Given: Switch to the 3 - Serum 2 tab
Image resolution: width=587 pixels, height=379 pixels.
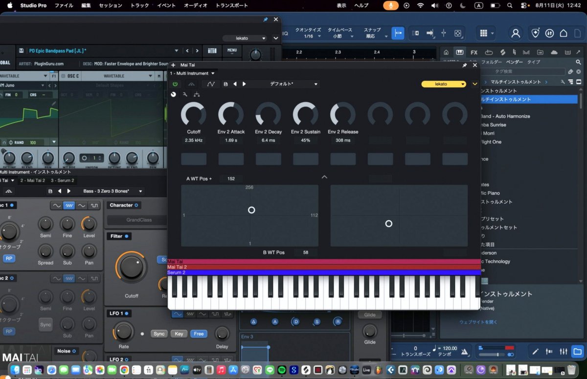Looking at the screenshot, I should point(63,181).
